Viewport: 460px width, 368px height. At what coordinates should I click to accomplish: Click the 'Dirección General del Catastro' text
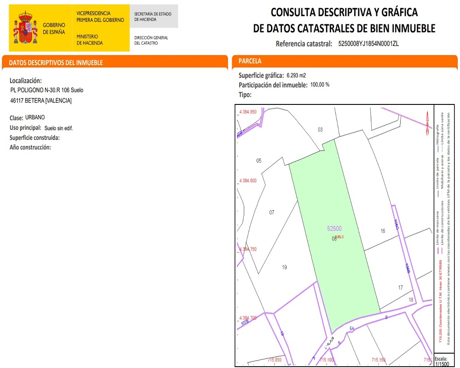click(x=151, y=40)
